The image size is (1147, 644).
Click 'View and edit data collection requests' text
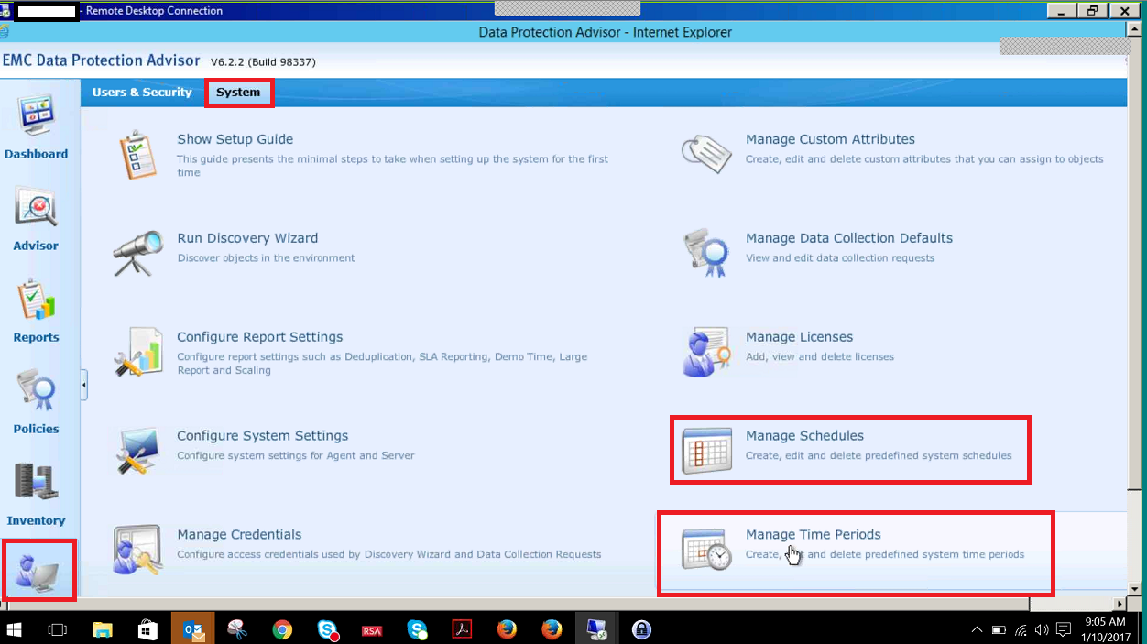click(840, 257)
